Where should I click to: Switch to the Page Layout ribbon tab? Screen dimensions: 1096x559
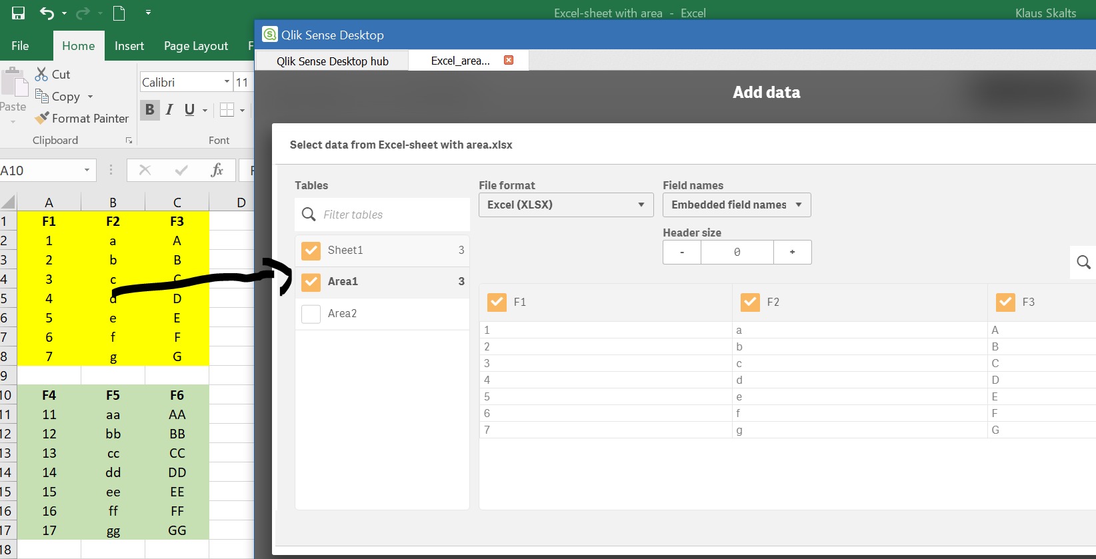[x=196, y=45]
